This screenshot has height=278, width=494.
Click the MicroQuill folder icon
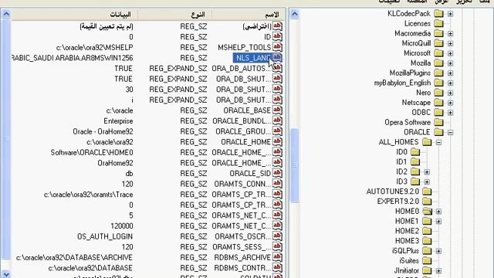(438, 43)
